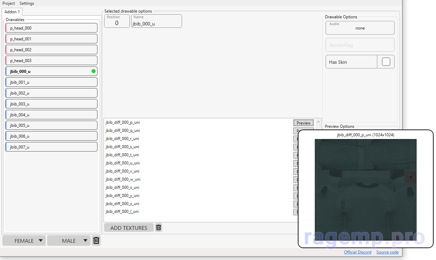Click the texture list scrollbar up arrow
This screenshot has height=260, width=436.
[318, 122]
